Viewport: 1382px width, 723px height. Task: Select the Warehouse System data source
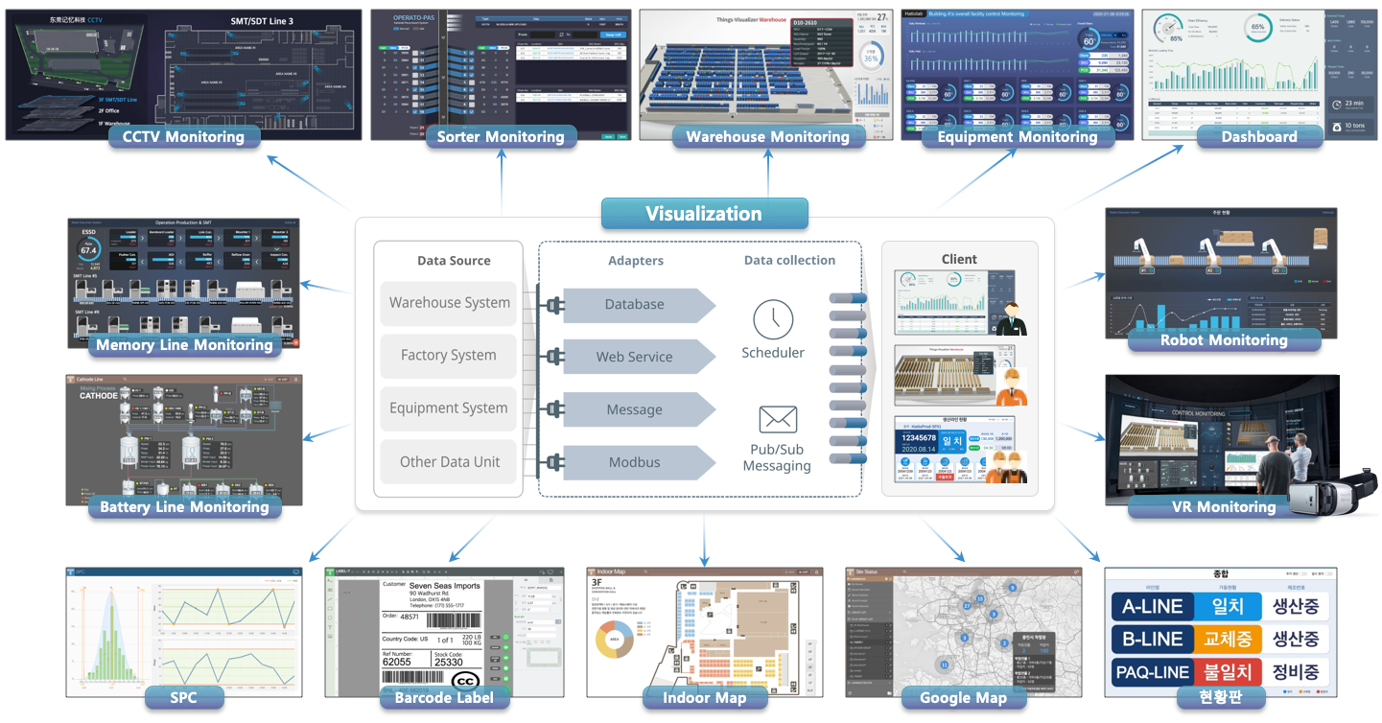(x=449, y=303)
